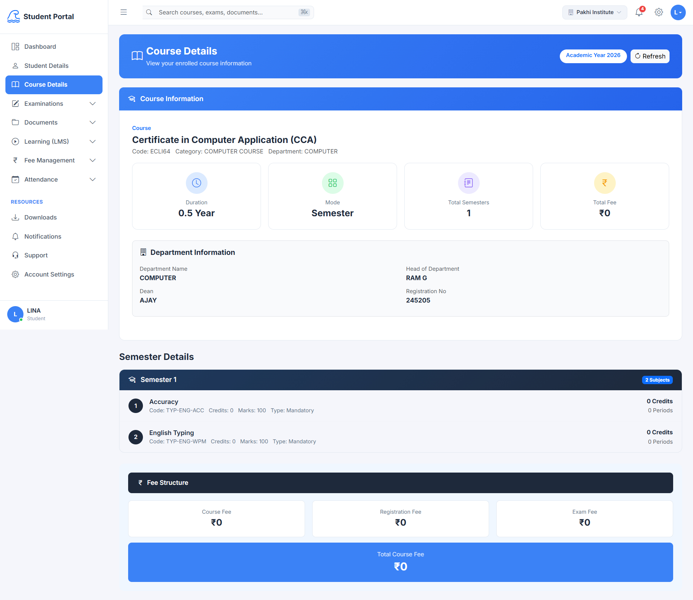The height and width of the screenshot is (600, 693).
Task: Click the Course Details book icon in banner
Action: 137,56
